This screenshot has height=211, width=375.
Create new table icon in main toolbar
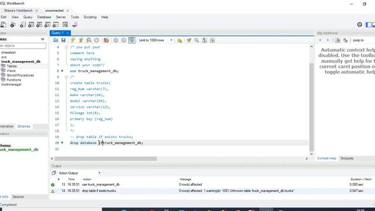(x=31, y=25)
